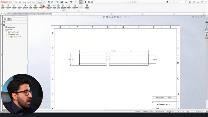Start the Section View tool
The width and height of the screenshot is (208, 117).
[19, 7]
